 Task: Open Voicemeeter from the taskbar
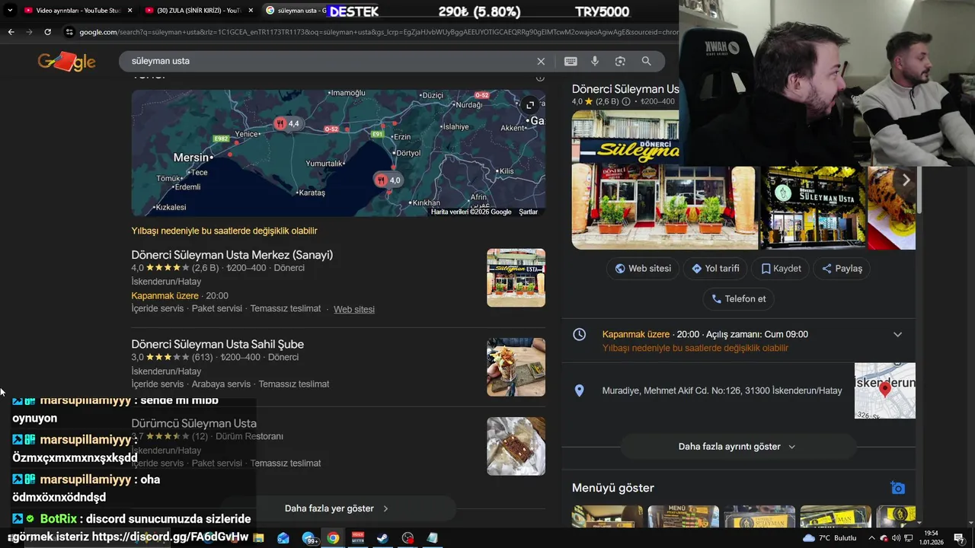point(358,538)
